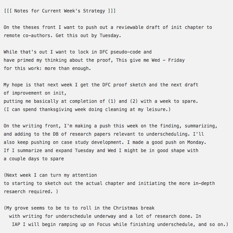Place cursor after 'a couple days to spare'
Screen dimensions: 233x233
pos(64,159)
